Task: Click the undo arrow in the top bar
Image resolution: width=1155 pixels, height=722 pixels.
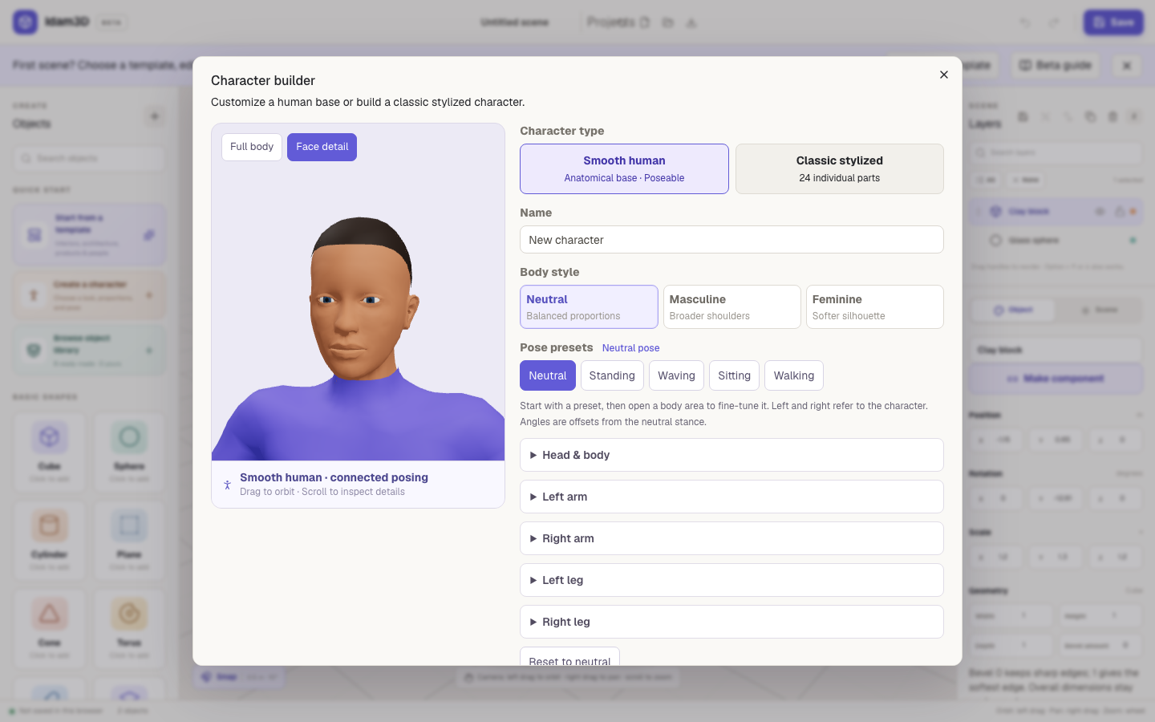Action: [1025, 22]
